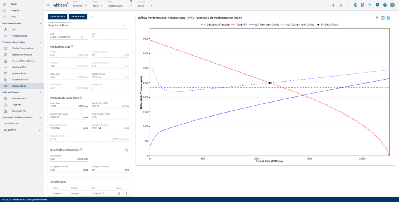Open the help question mark icon
Viewport: 399px width, 202px height.
[385, 5]
